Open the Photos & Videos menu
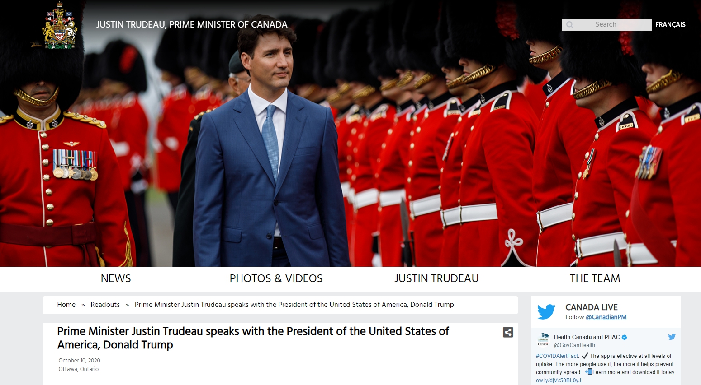701x385 pixels. click(276, 278)
